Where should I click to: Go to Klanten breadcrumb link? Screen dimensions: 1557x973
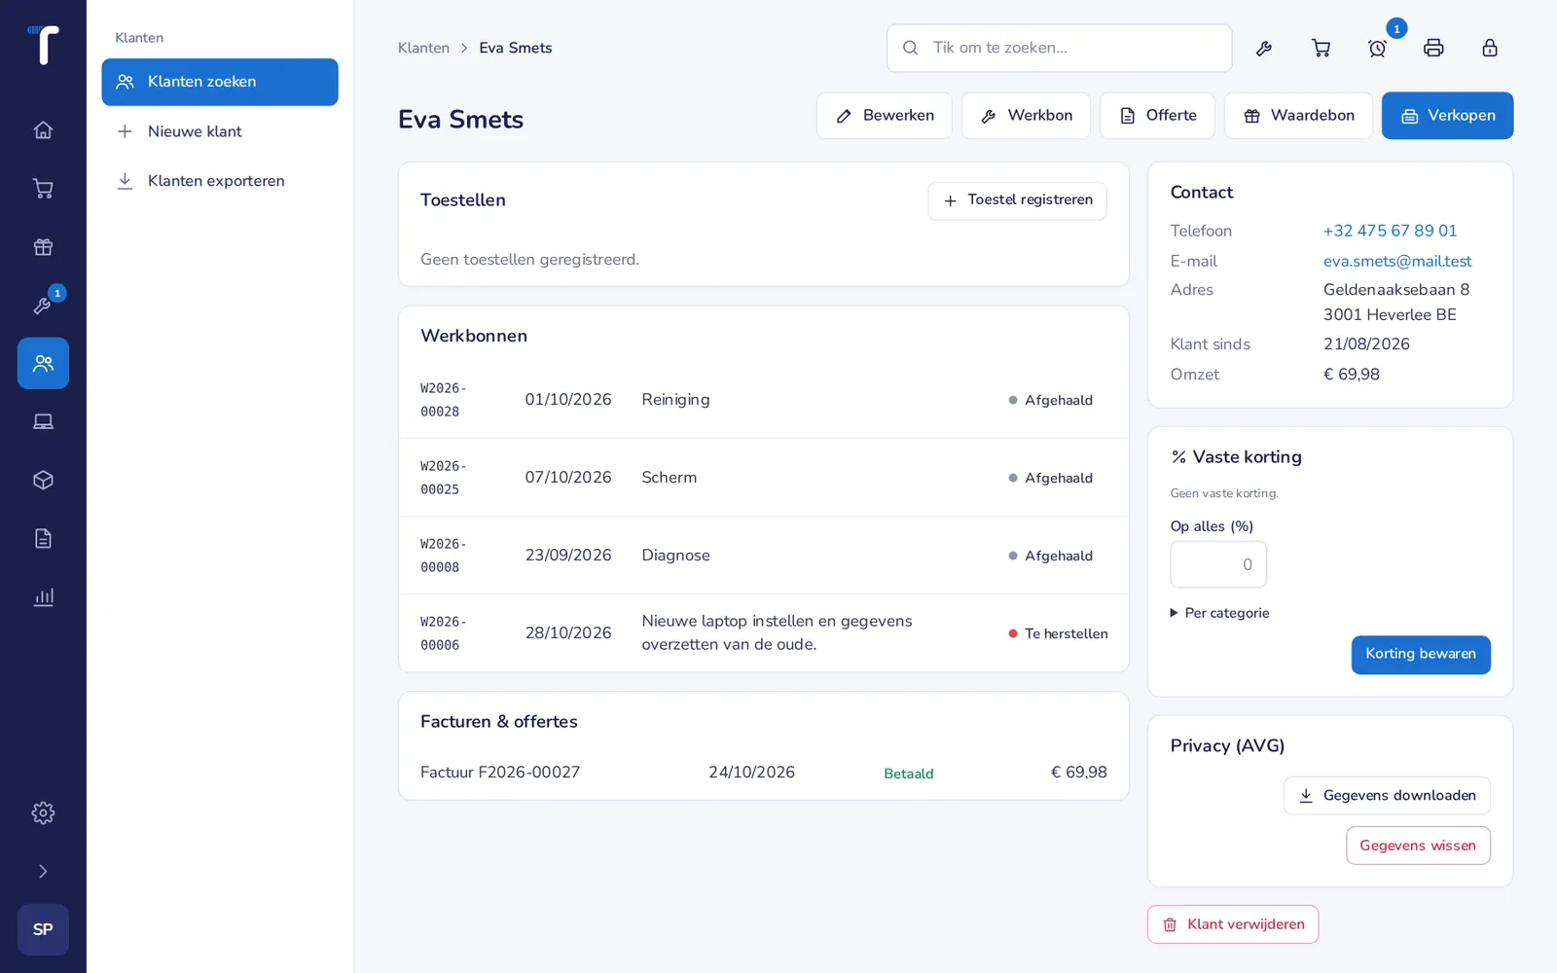[423, 48]
